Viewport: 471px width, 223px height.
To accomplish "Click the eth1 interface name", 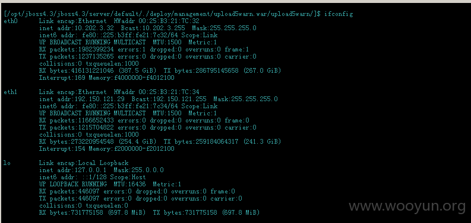I will (x=11, y=92).
